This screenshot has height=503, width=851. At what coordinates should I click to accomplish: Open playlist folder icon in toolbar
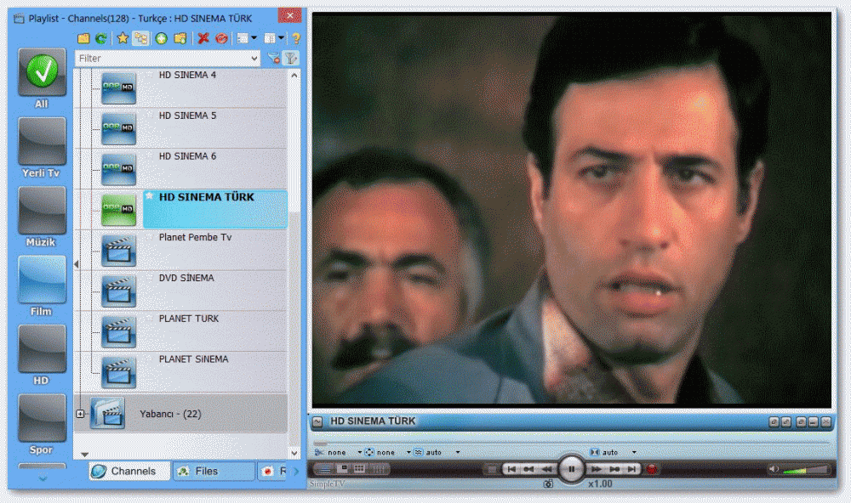[x=83, y=38]
